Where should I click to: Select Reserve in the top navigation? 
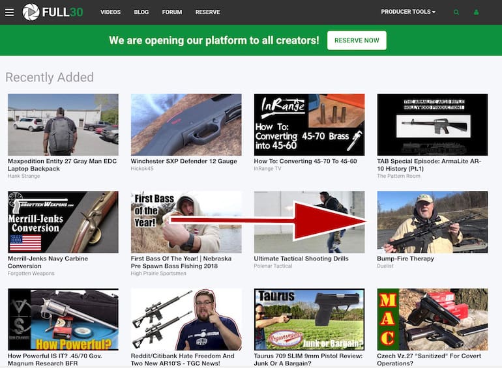click(x=207, y=12)
